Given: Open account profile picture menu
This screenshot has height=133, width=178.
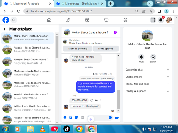Looking at the screenshot, I should coord(169,20).
